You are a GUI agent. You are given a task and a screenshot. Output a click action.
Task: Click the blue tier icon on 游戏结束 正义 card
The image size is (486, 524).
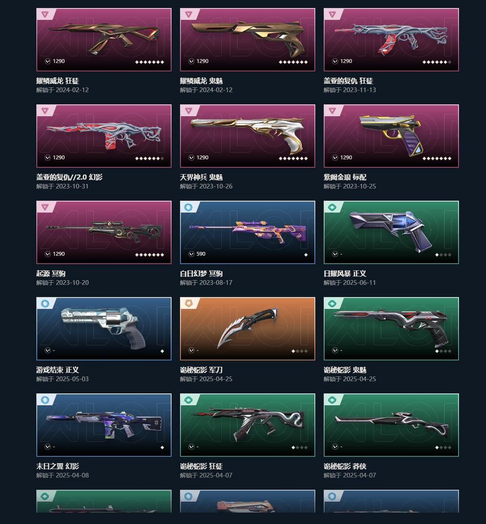45,304
